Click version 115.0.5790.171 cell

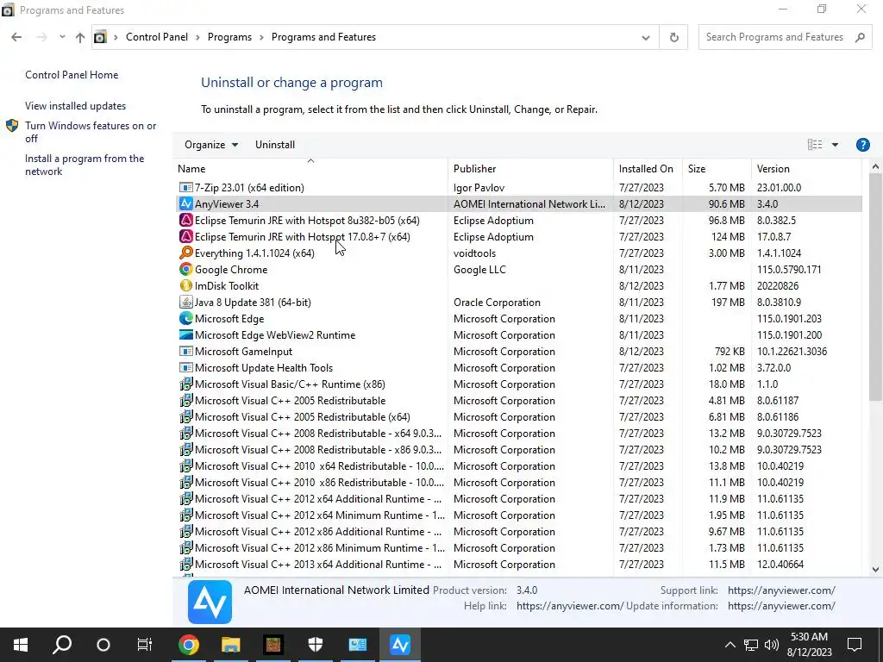click(x=789, y=270)
